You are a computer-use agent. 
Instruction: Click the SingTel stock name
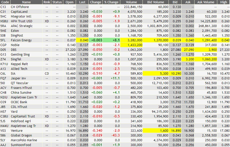[16, 59]
